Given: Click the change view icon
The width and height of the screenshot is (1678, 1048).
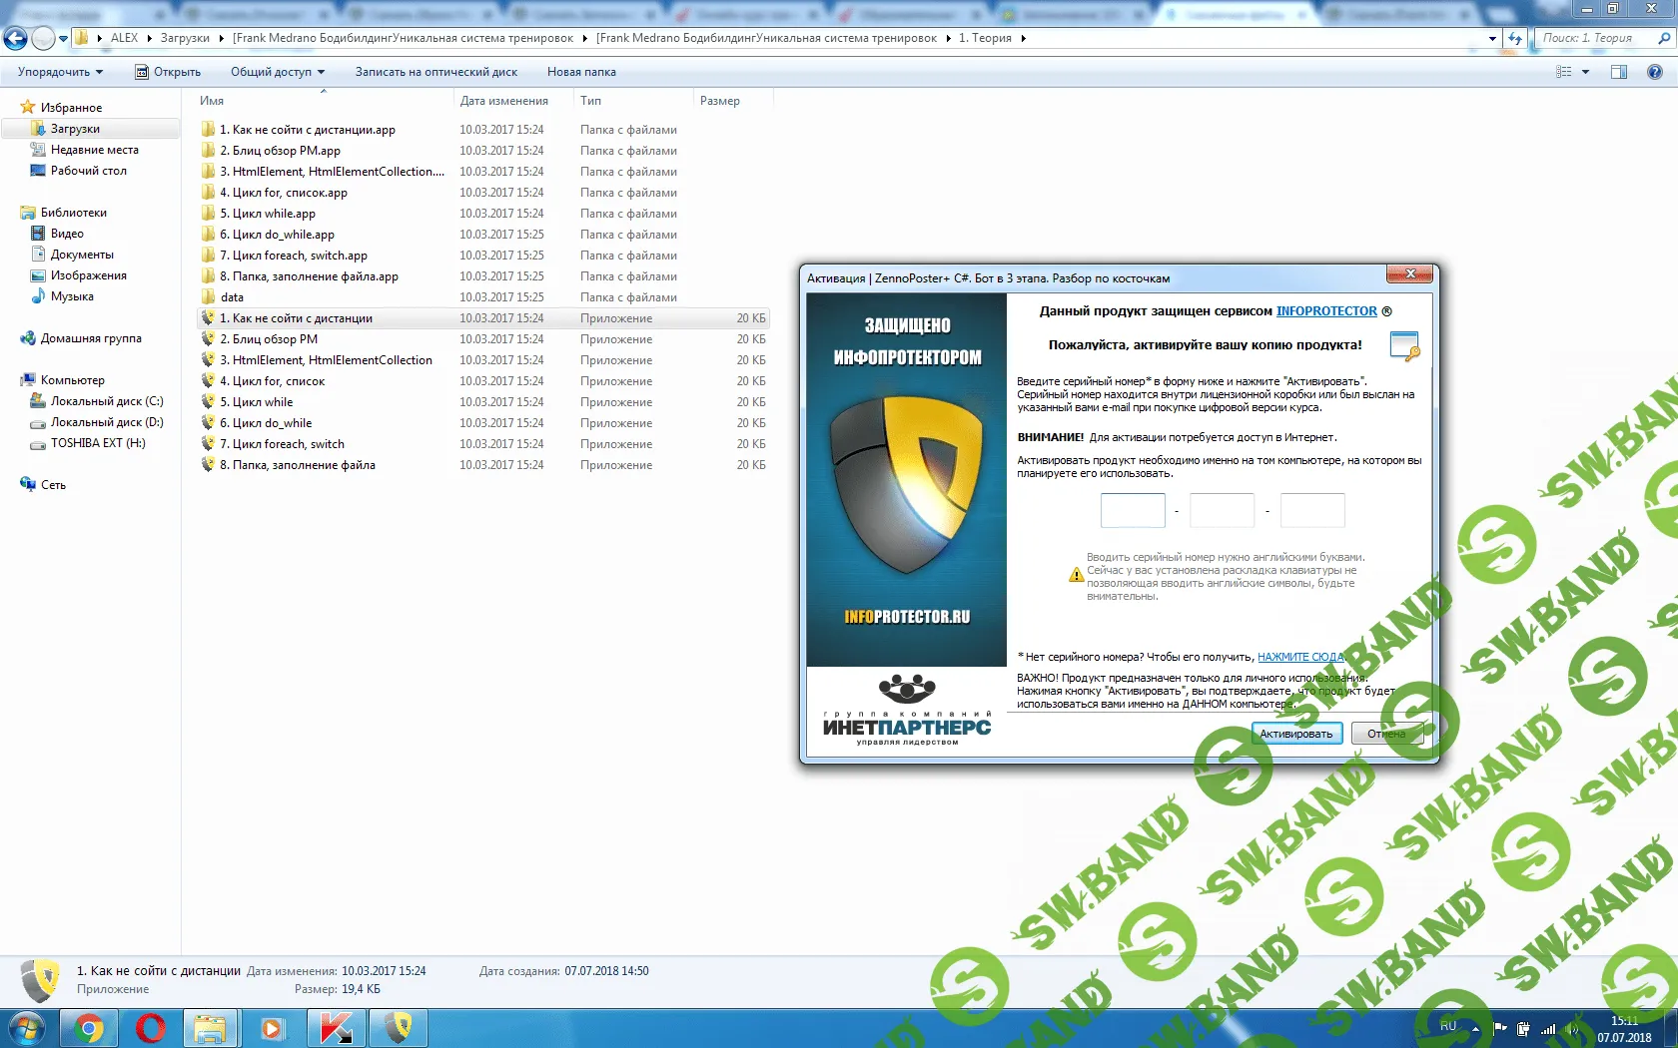Looking at the screenshot, I should 1564,72.
